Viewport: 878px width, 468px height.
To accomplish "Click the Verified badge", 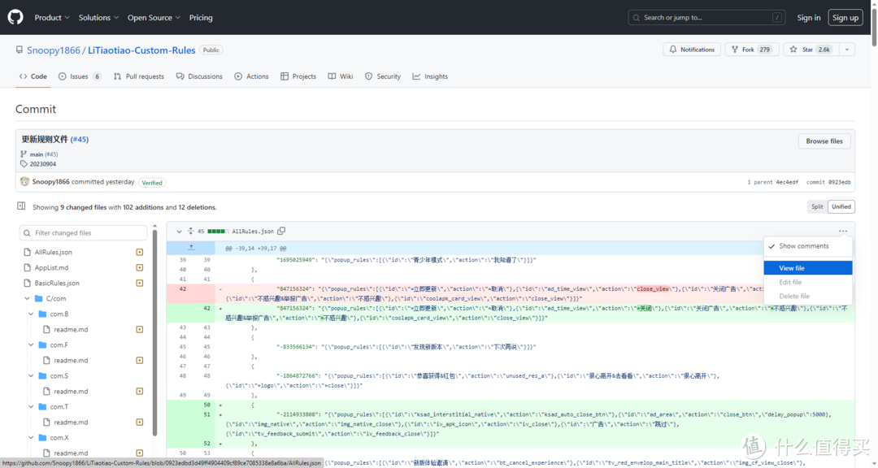I will click(152, 183).
